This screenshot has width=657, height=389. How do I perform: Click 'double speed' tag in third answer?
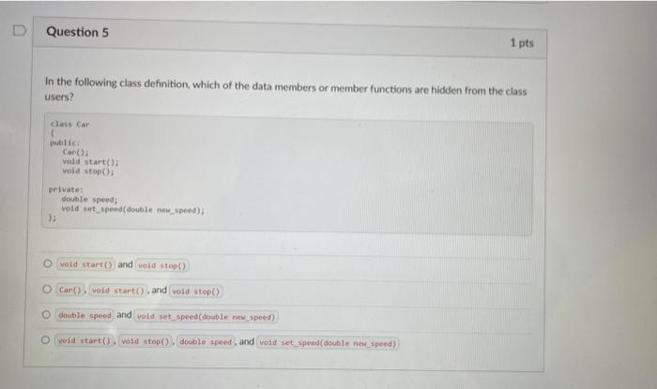pyautogui.click(x=84, y=315)
